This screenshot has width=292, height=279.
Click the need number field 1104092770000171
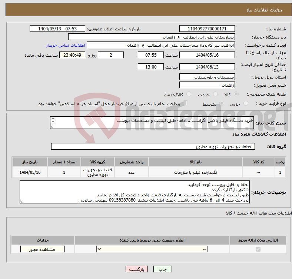click(x=207, y=29)
